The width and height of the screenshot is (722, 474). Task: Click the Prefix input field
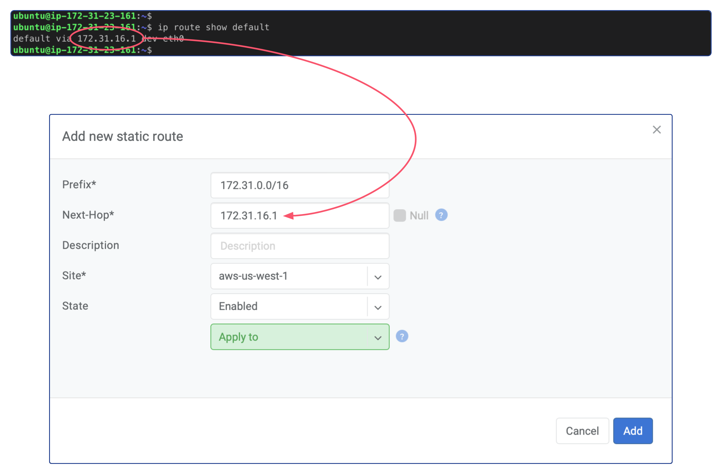pyautogui.click(x=300, y=185)
